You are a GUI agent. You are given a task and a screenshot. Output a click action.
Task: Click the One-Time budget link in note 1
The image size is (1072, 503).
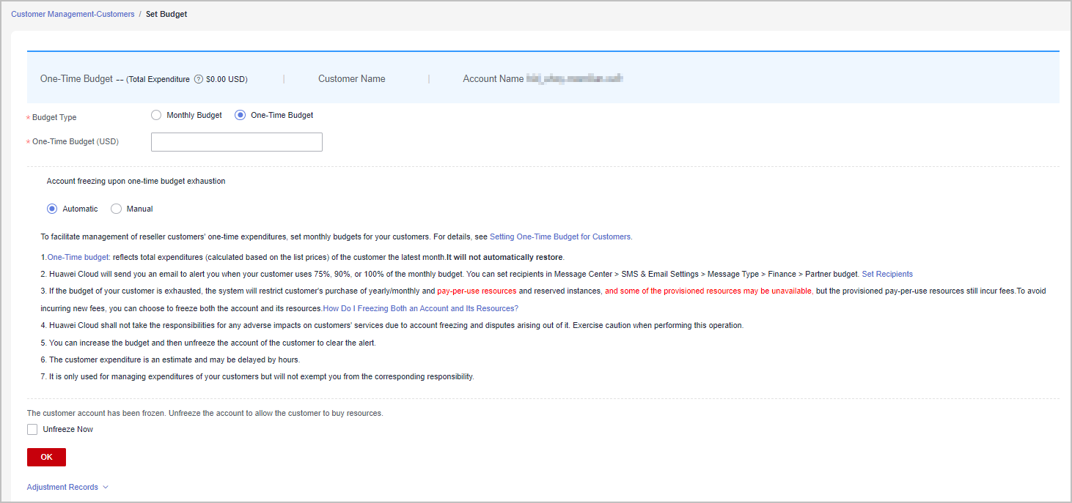coord(78,257)
